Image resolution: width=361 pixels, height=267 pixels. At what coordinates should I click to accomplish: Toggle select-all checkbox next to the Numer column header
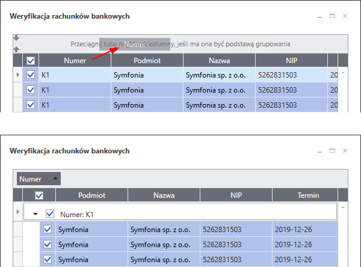(x=31, y=60)
